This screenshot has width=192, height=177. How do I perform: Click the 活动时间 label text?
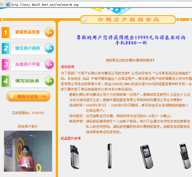[77, 105]
